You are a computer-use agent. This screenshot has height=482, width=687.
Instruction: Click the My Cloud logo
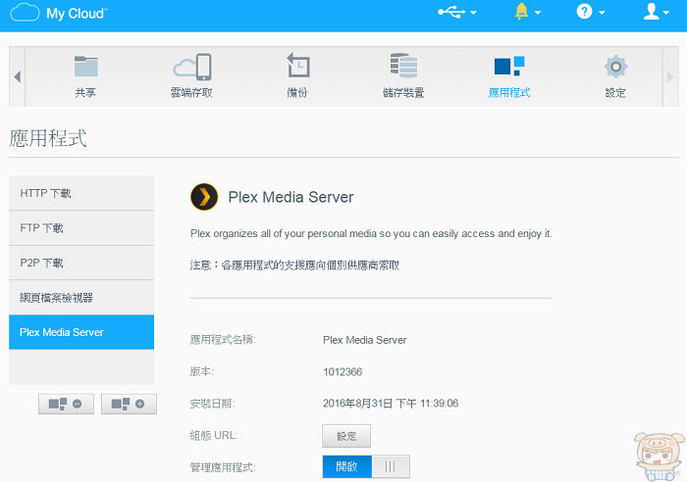[x=58, y=13]
